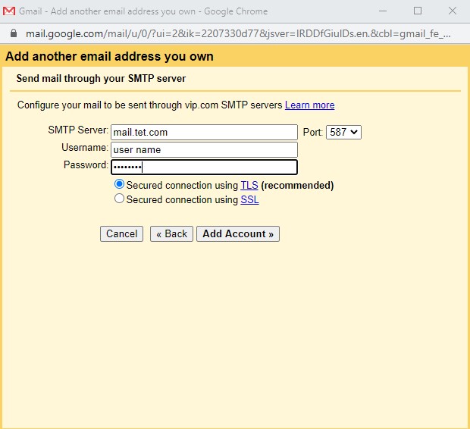The height and width of the screenshot is (429, 470).
Task: Select TLS secured connection radio button
Action: point(119,184)
